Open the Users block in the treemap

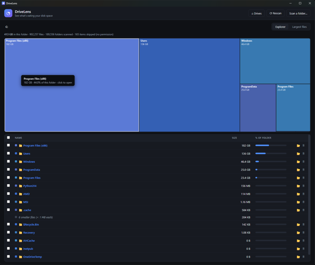pos(189,85)
